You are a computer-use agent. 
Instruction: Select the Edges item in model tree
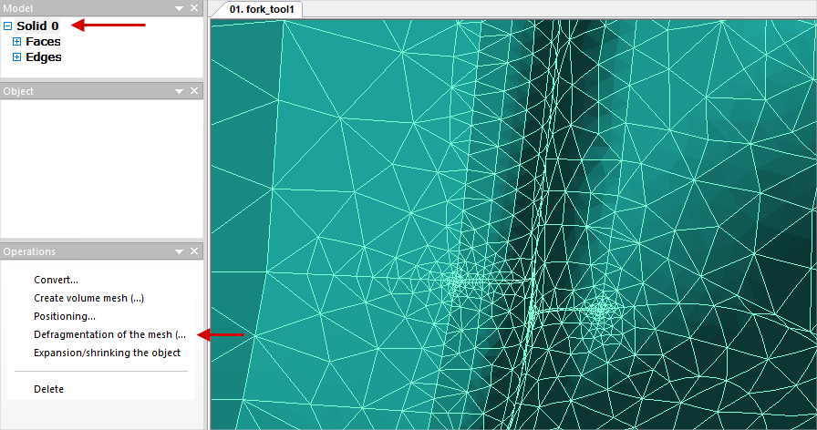(44, 57)
